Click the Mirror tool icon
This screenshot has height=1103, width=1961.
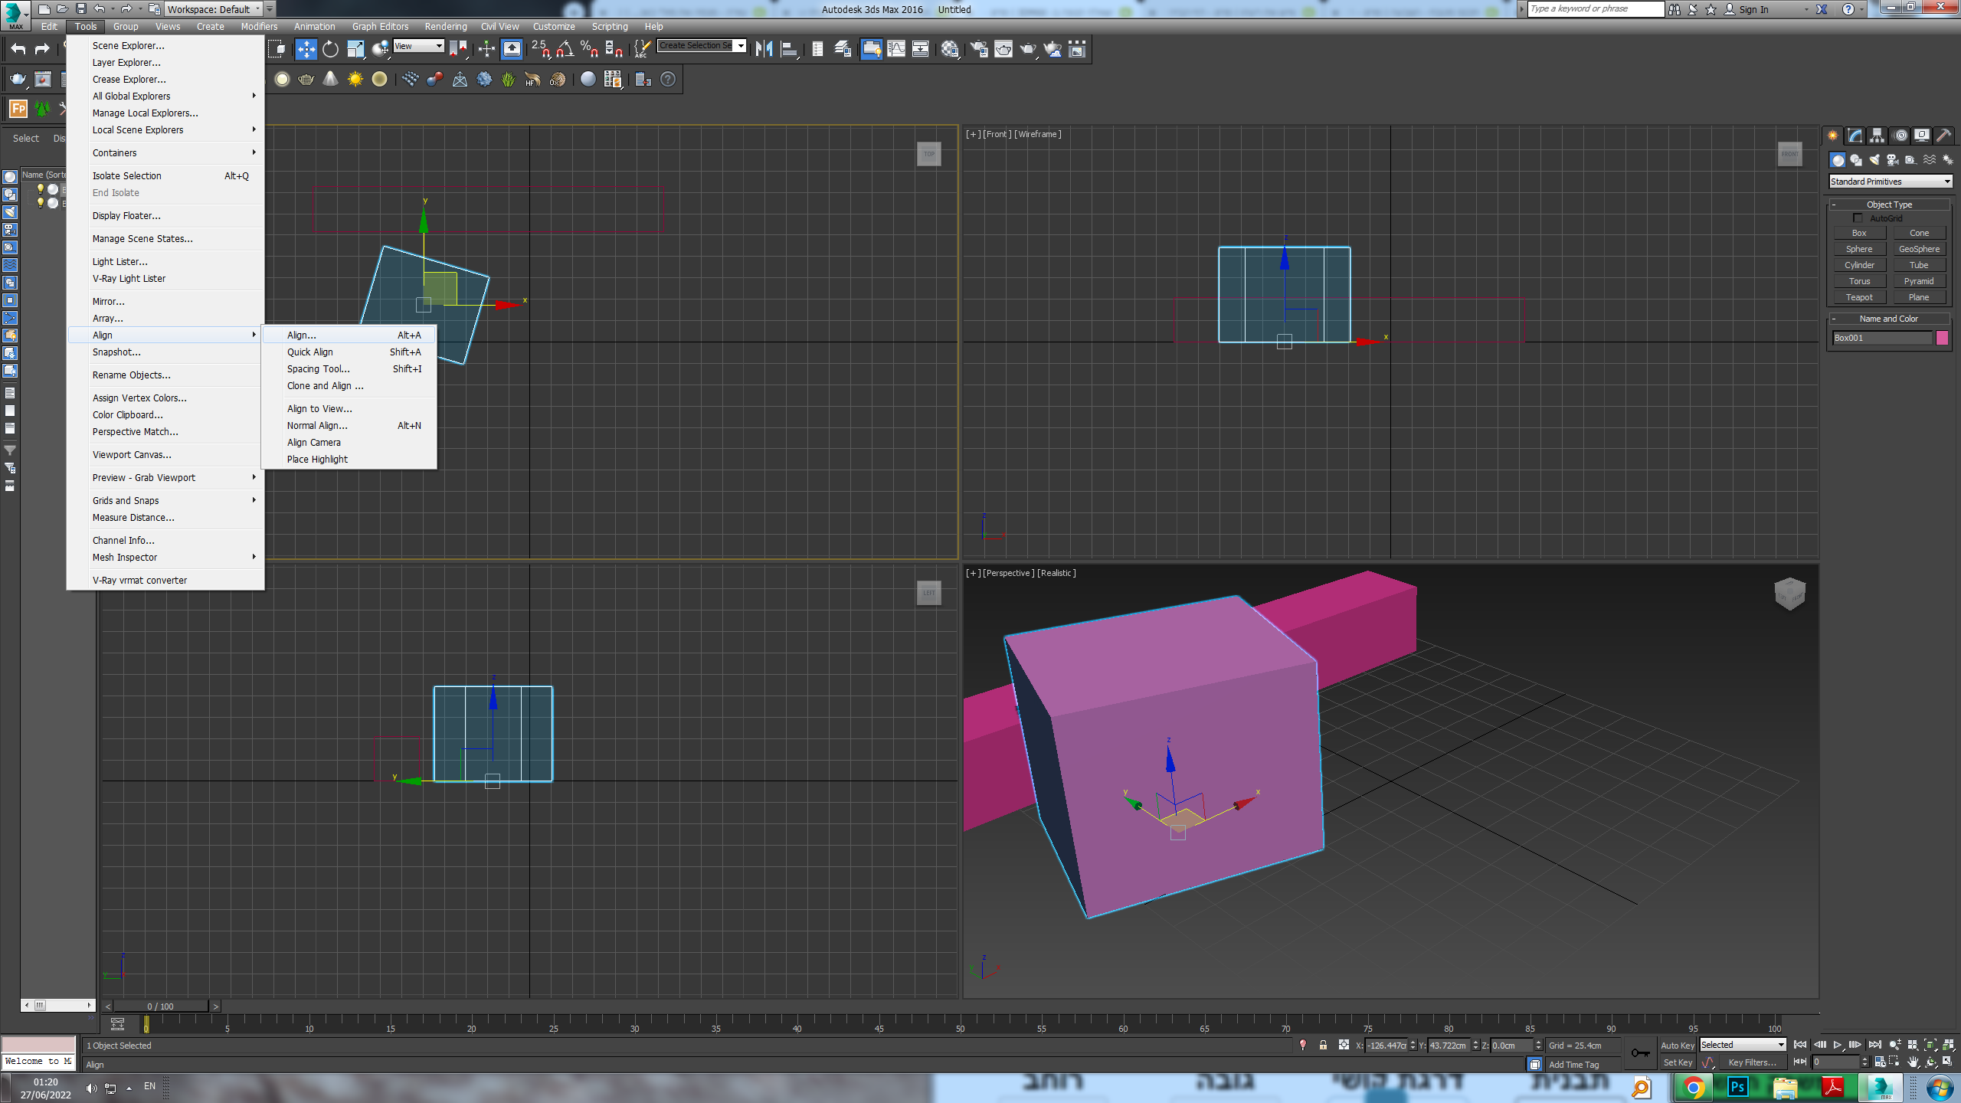click(764, 50)
